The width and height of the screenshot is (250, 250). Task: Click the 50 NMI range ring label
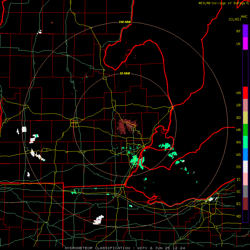click(x=125, y=73)
